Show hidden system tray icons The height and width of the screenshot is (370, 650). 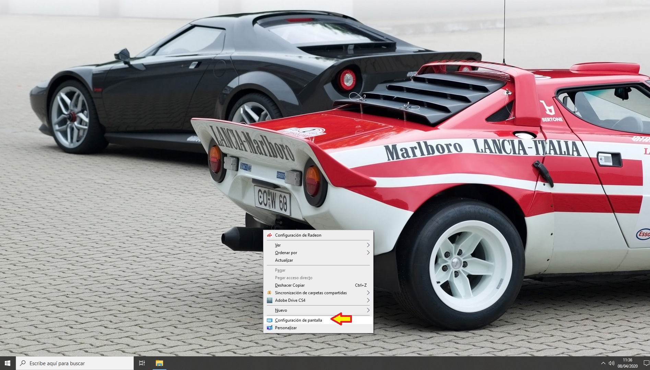603,363
